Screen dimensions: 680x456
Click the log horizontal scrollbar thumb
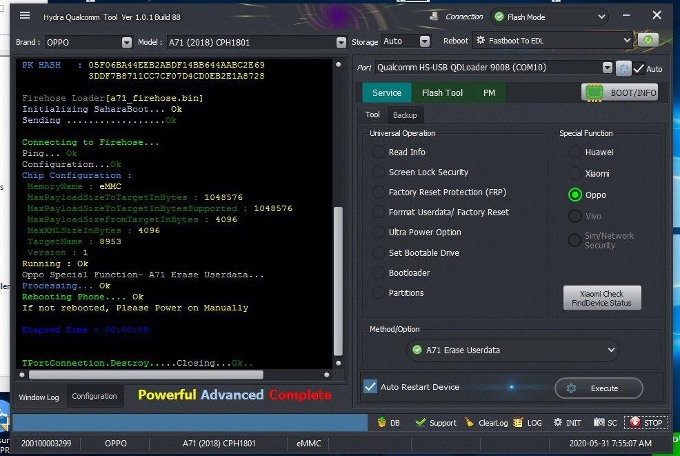pos(146,375)
